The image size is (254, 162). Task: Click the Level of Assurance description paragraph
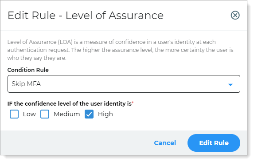pos(121,50)
